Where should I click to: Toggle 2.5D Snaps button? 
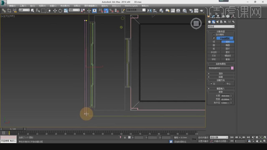point(101,11)
